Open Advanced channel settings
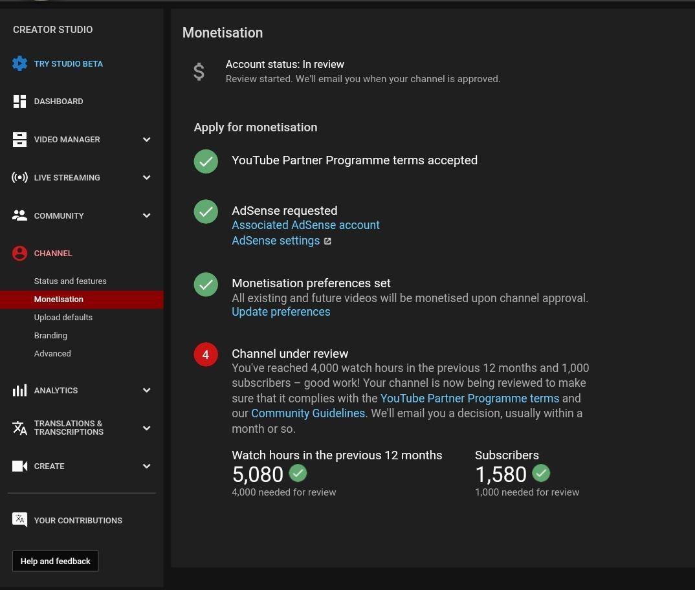 52,353
